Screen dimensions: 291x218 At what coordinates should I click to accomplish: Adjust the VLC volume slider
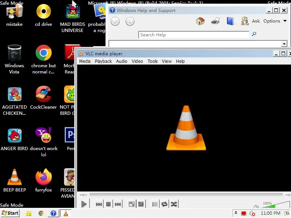[275, 205]
